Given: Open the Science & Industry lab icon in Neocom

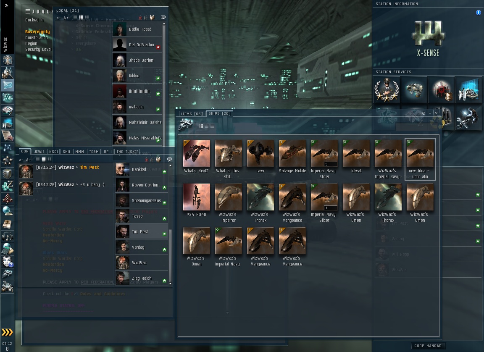Looking at the screenshot, I should coord(8,123).
